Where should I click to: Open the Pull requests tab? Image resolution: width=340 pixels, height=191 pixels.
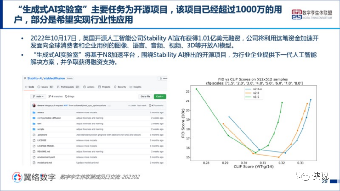pos(68,87)
